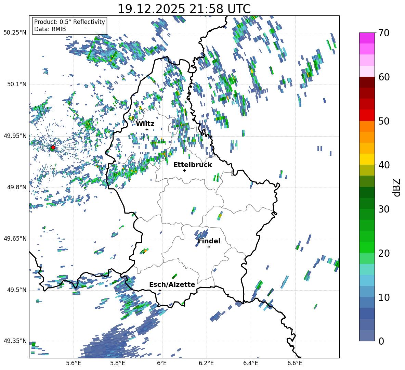The height and width of the screenshot is (370, 405).
Task: Click the 50.25°N latitude label
Action: click(15, 33)
